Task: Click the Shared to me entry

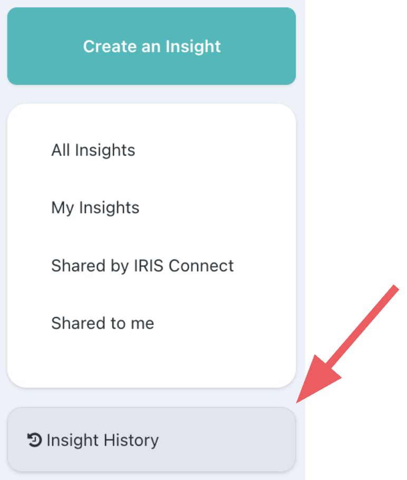Action: (103, 323)
